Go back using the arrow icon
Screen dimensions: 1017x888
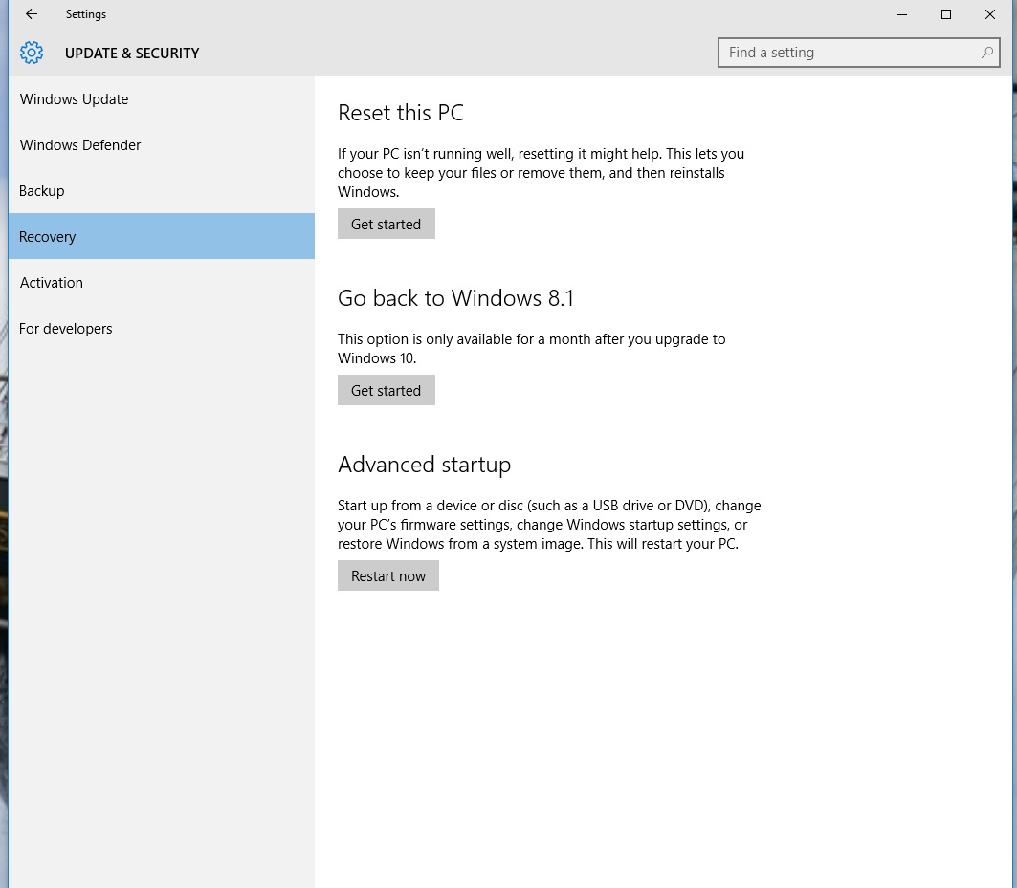pos(32,13)
